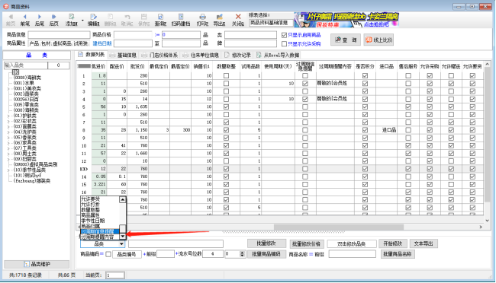
Task: Switch to the 基础信息 tab
Action: click(123, 56)
